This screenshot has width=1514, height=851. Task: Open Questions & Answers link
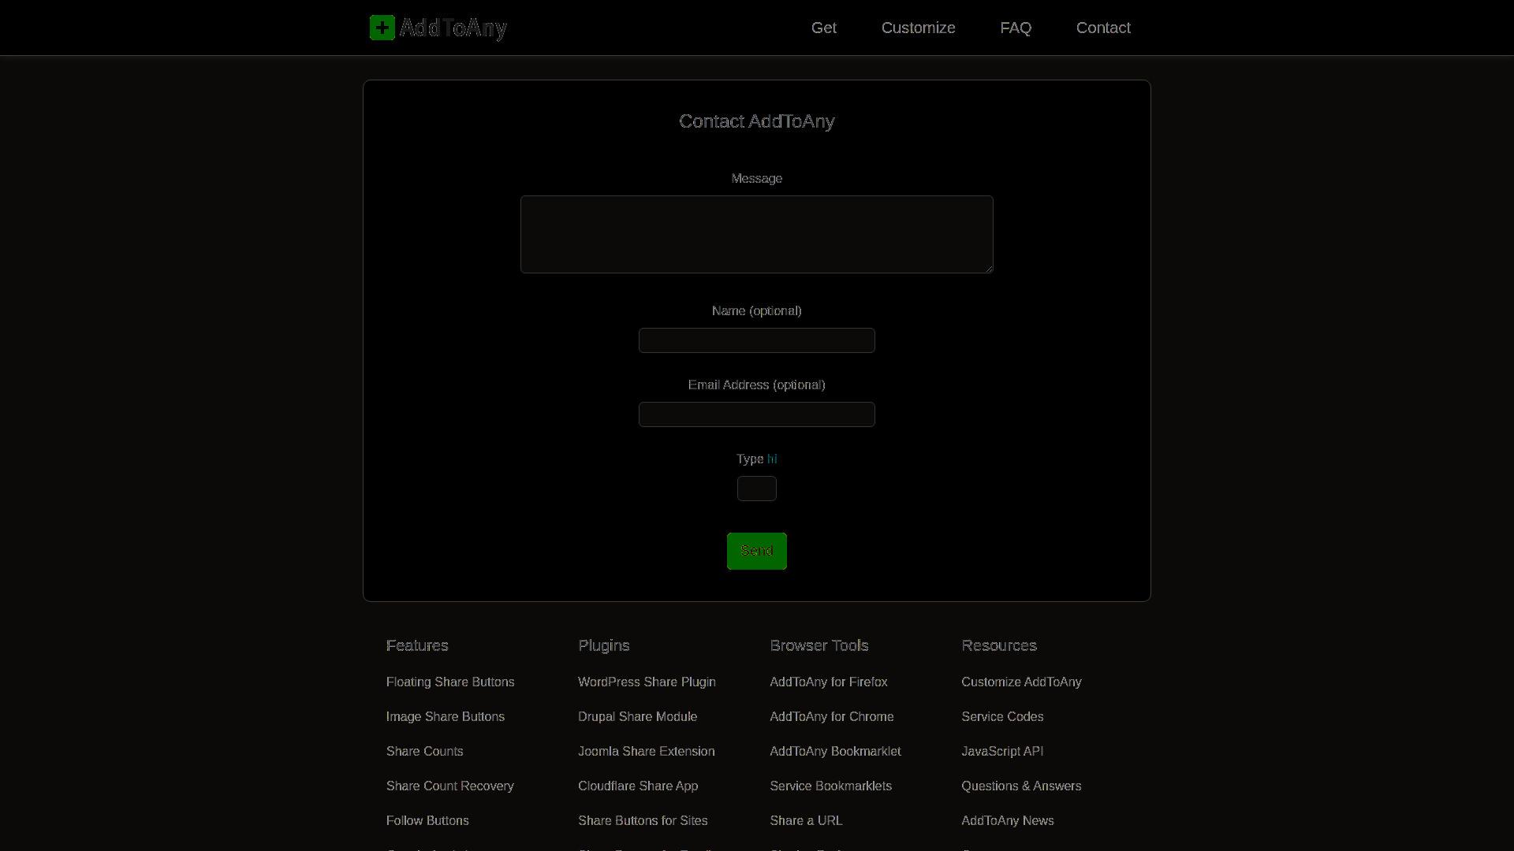coord(1021,786)
